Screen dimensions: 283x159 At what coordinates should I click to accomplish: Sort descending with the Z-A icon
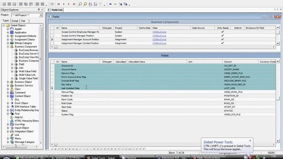coord(96,4)
